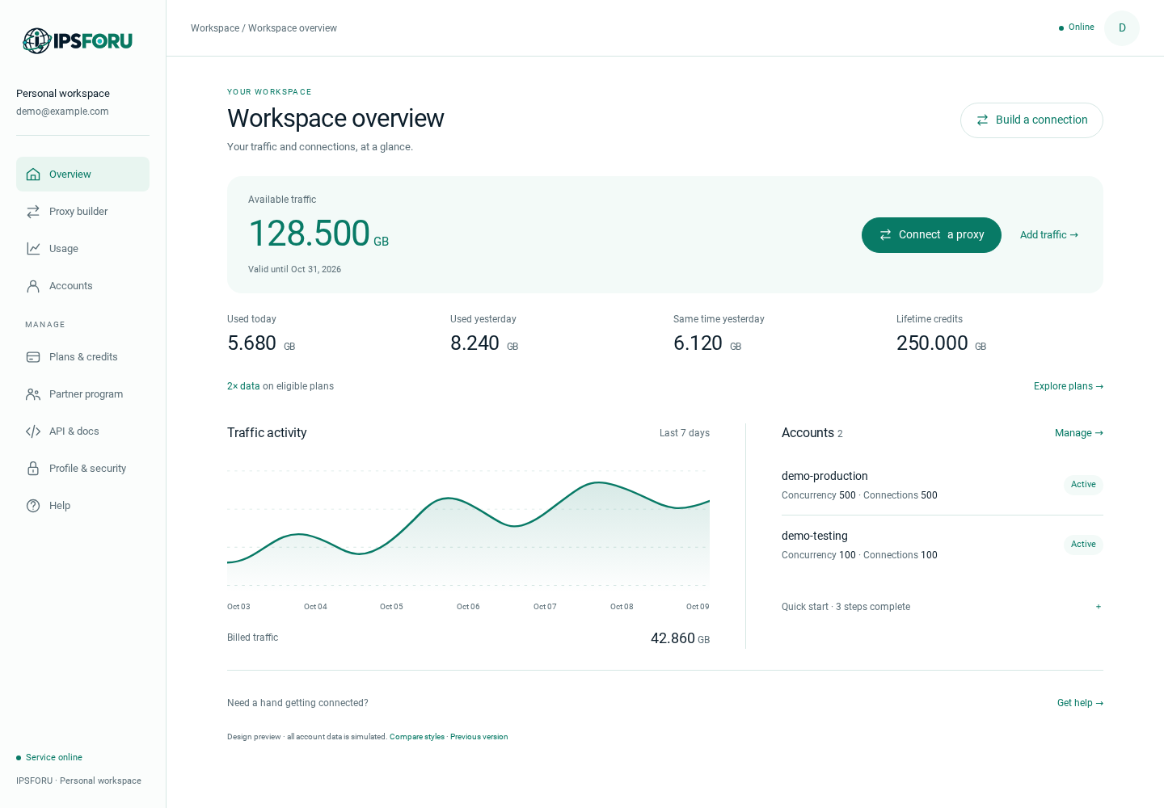Click the Online status indicator
1164x808 pixels.
(1077, 27)
